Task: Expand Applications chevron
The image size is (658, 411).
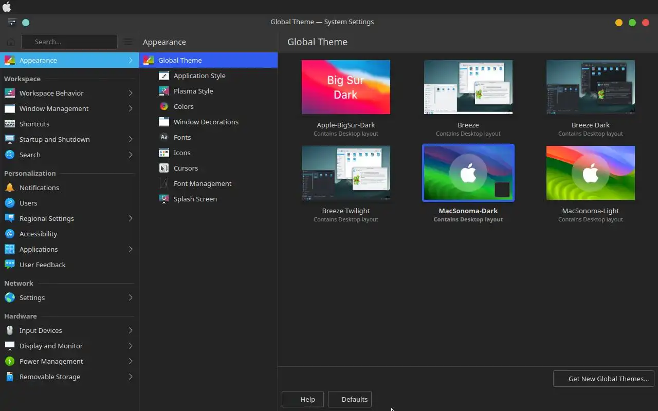Action: click(131, 249)
